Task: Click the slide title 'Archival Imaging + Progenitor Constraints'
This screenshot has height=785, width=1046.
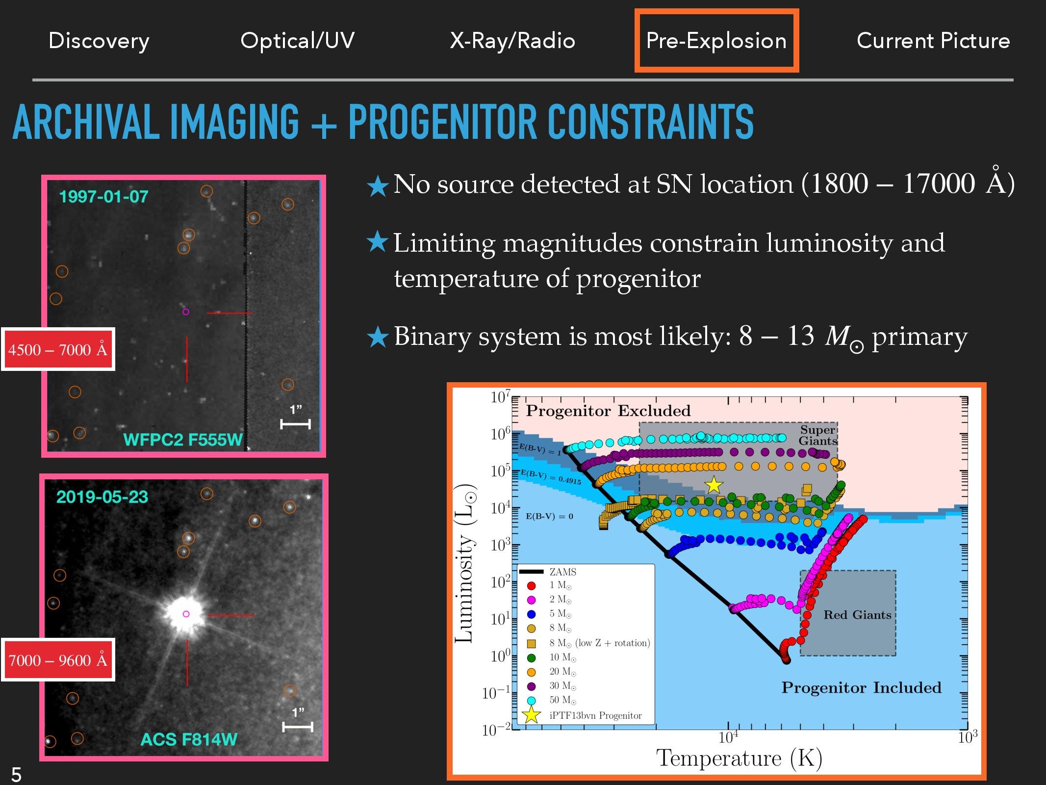Action: coord(383,122)
